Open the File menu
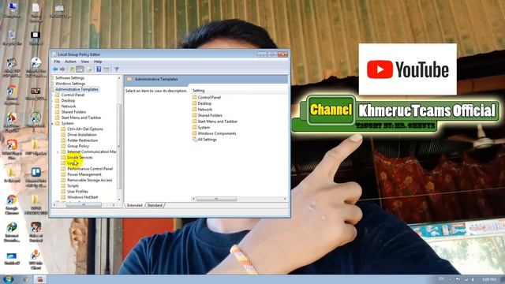The height and width of the screenshot is (284, 505). pos(57,62)
